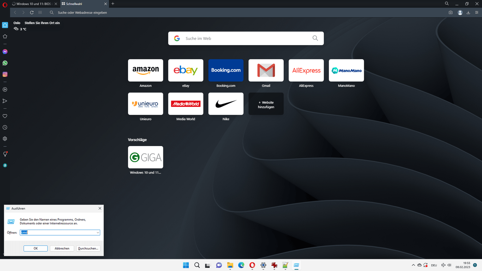Click the search magnifier in the Google search box
Image resolution: width=482 pixels, height=271 pixels.
(315, 38)
